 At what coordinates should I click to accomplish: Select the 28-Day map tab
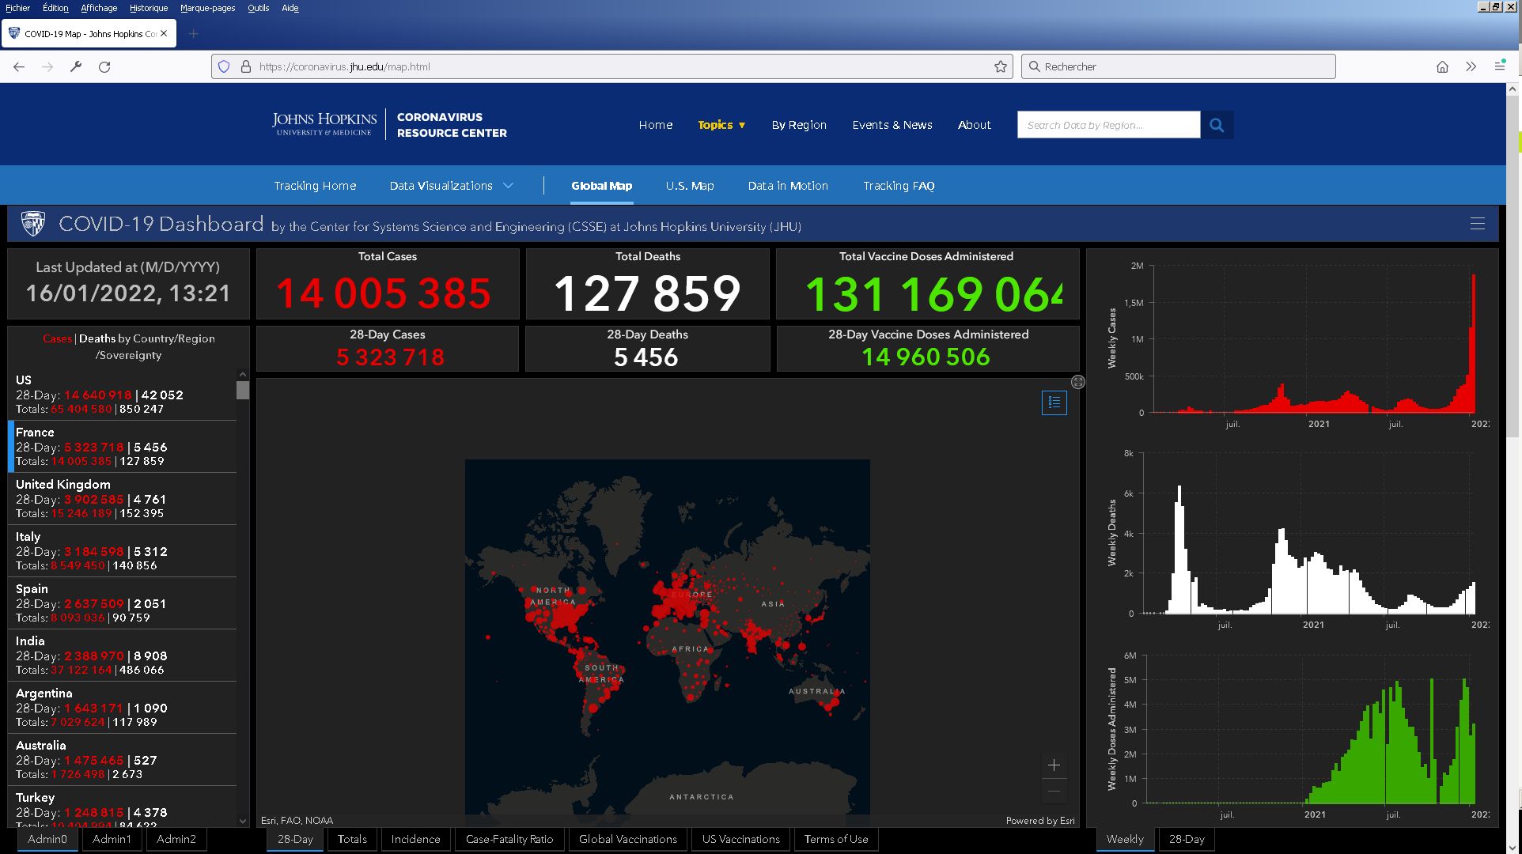(x=295, y=839)
